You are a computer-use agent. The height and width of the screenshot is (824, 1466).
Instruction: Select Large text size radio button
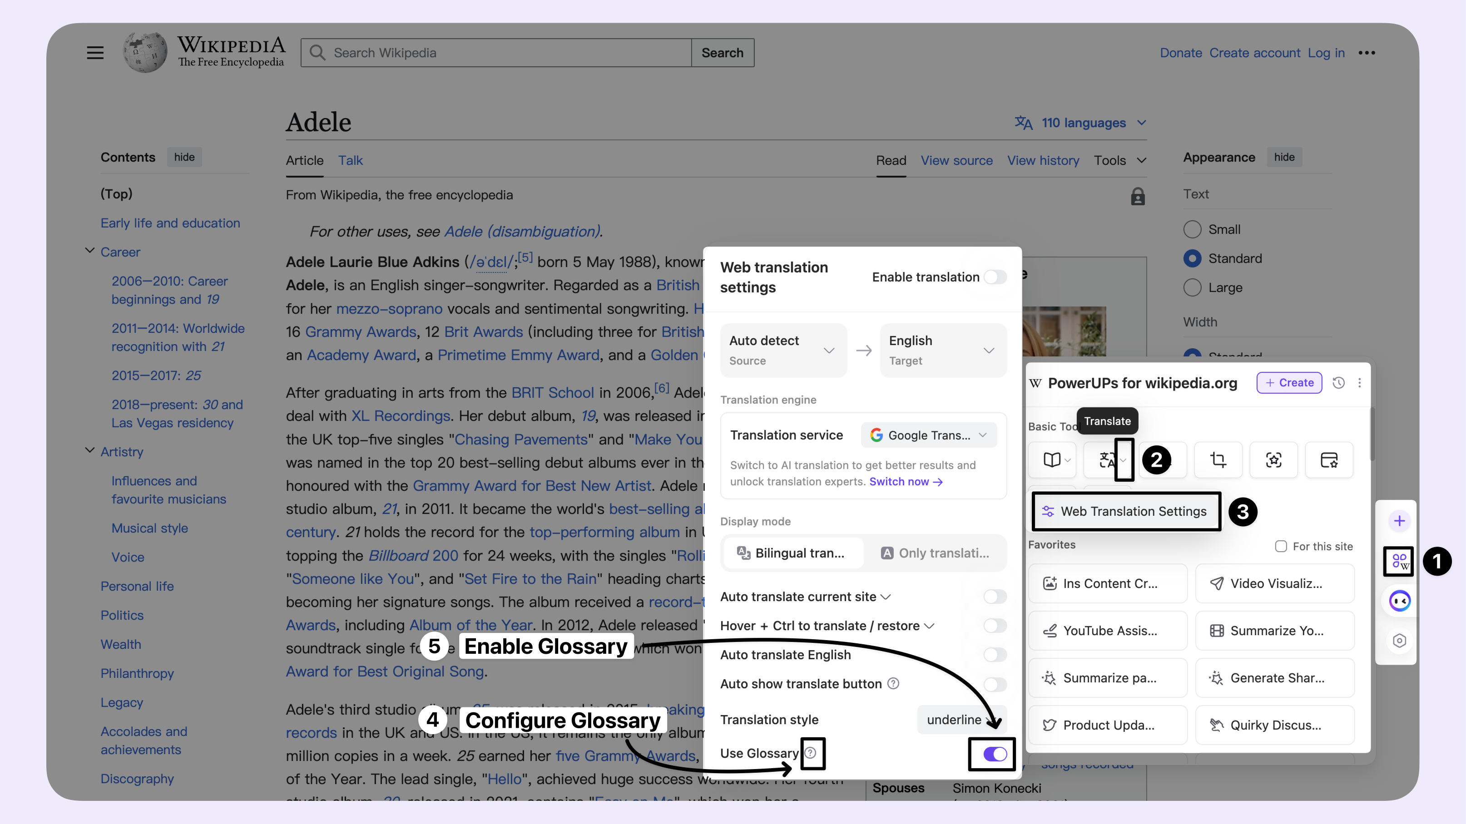(1192, 287)
